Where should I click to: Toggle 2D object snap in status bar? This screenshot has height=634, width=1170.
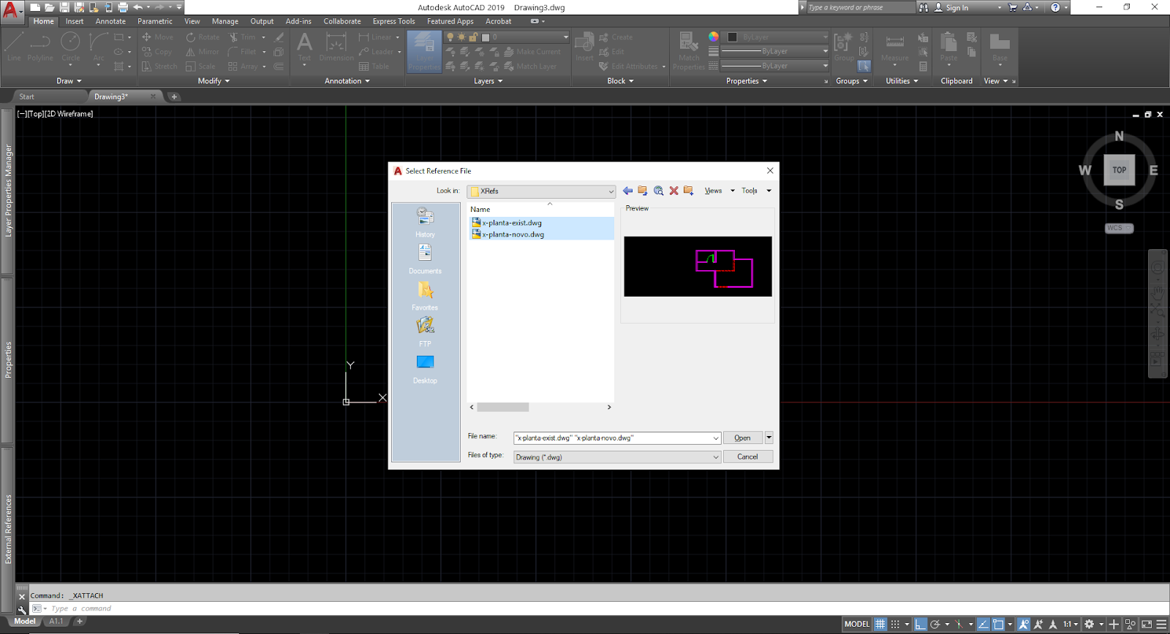(x=998, y=625)
